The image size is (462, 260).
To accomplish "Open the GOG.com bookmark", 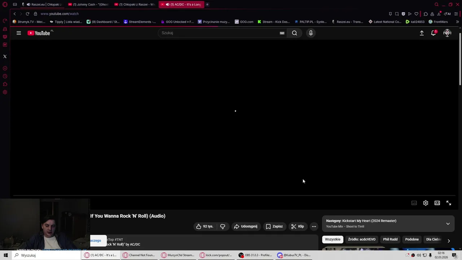I will (244, 22).
